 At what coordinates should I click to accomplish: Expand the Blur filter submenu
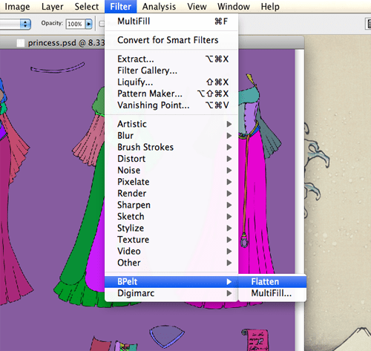click(x=171, y=136)
